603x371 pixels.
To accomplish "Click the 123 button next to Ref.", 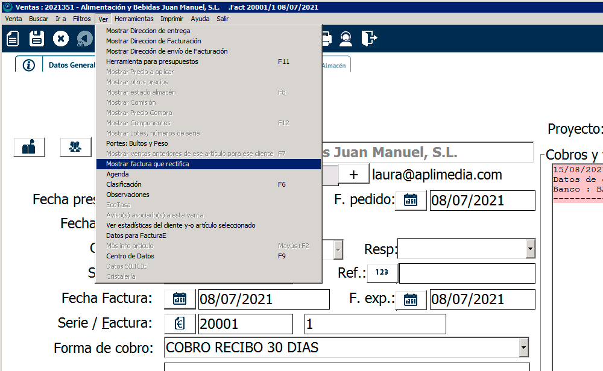I will 382,273.
